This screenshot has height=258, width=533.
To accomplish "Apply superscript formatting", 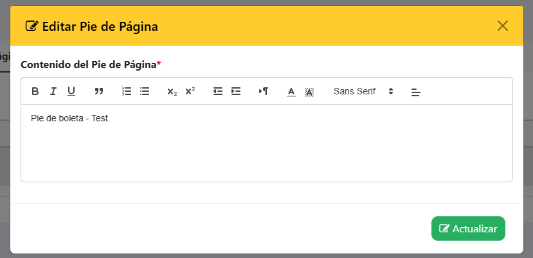I will tap(190, 91).
